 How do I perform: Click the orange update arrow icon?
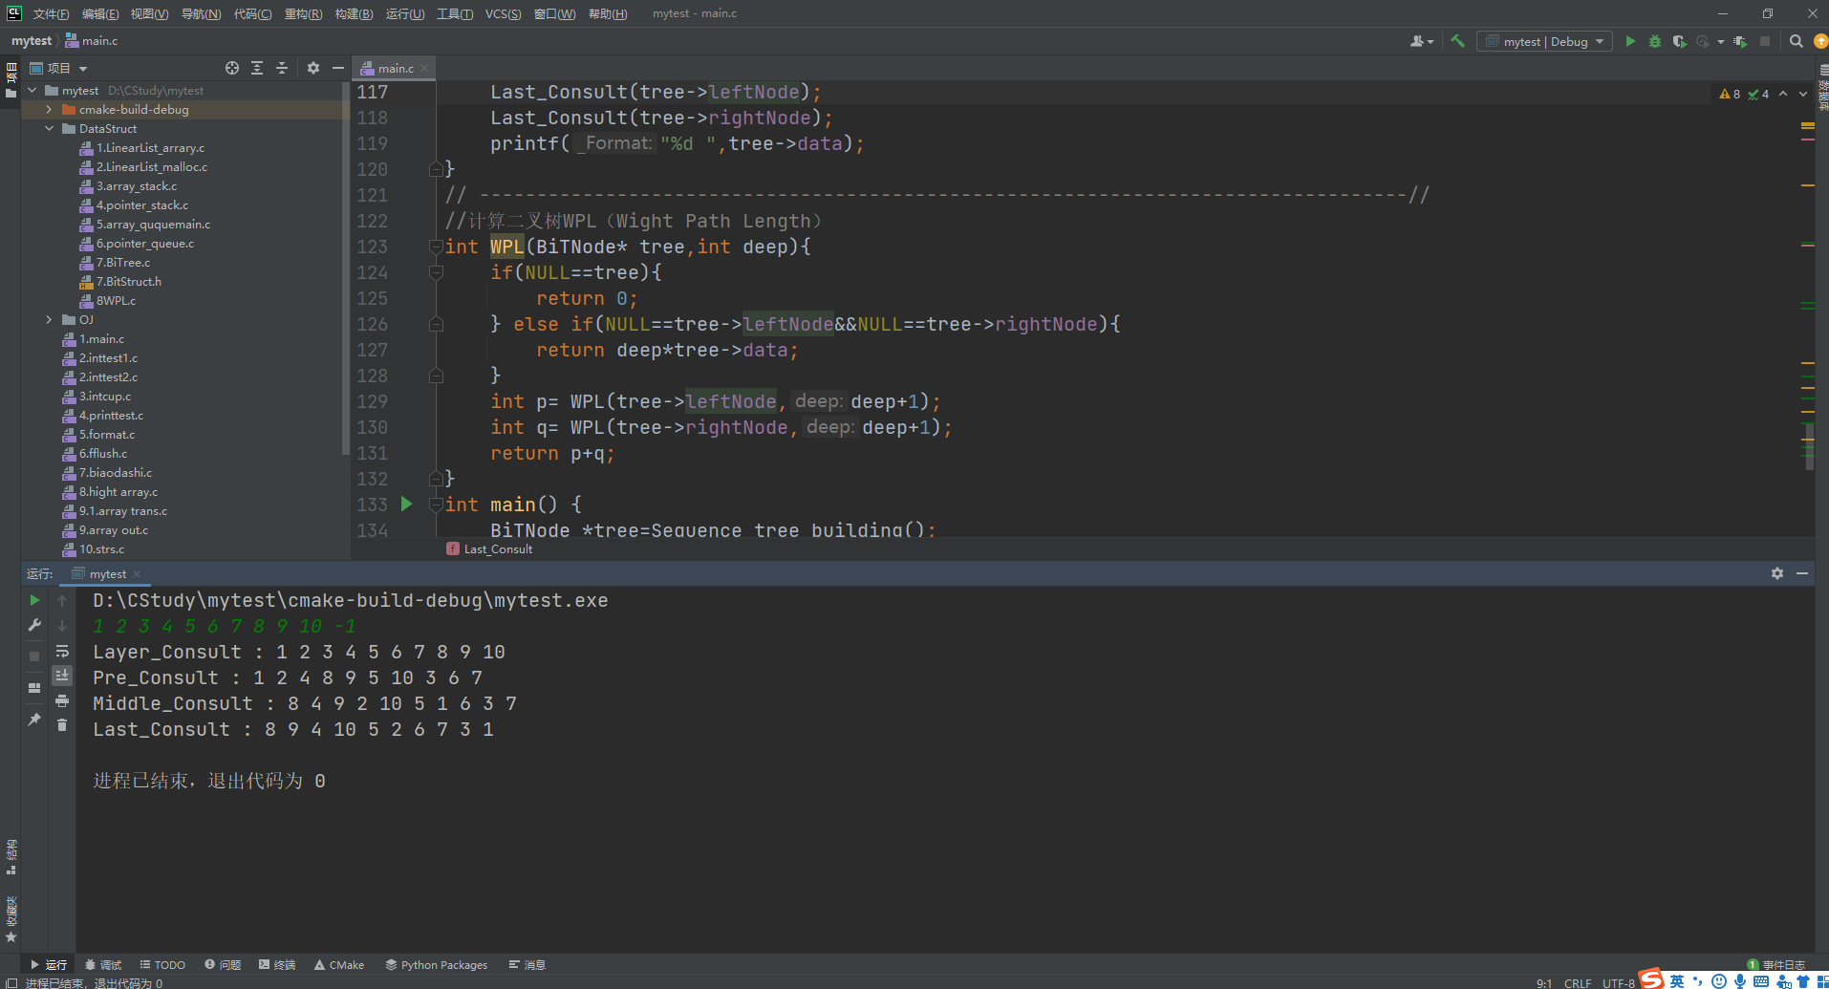click(1820, 41)
